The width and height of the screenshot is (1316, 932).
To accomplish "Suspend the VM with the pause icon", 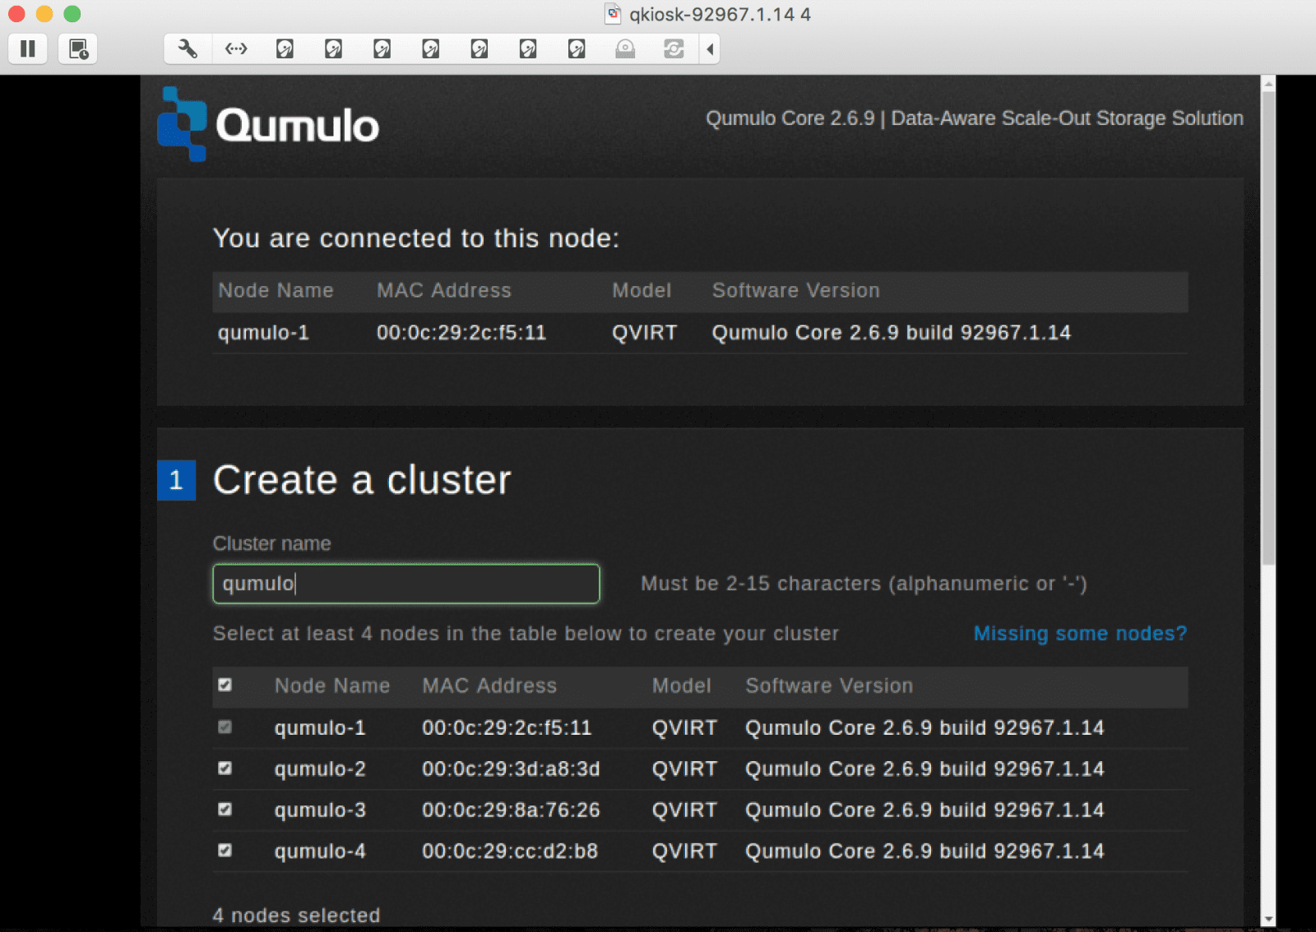I will click(27, 49).
